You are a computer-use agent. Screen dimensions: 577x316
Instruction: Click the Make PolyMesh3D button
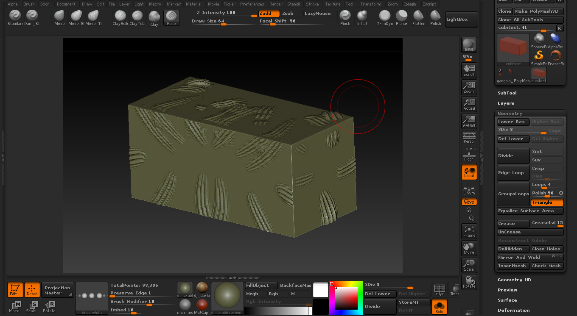537,11
